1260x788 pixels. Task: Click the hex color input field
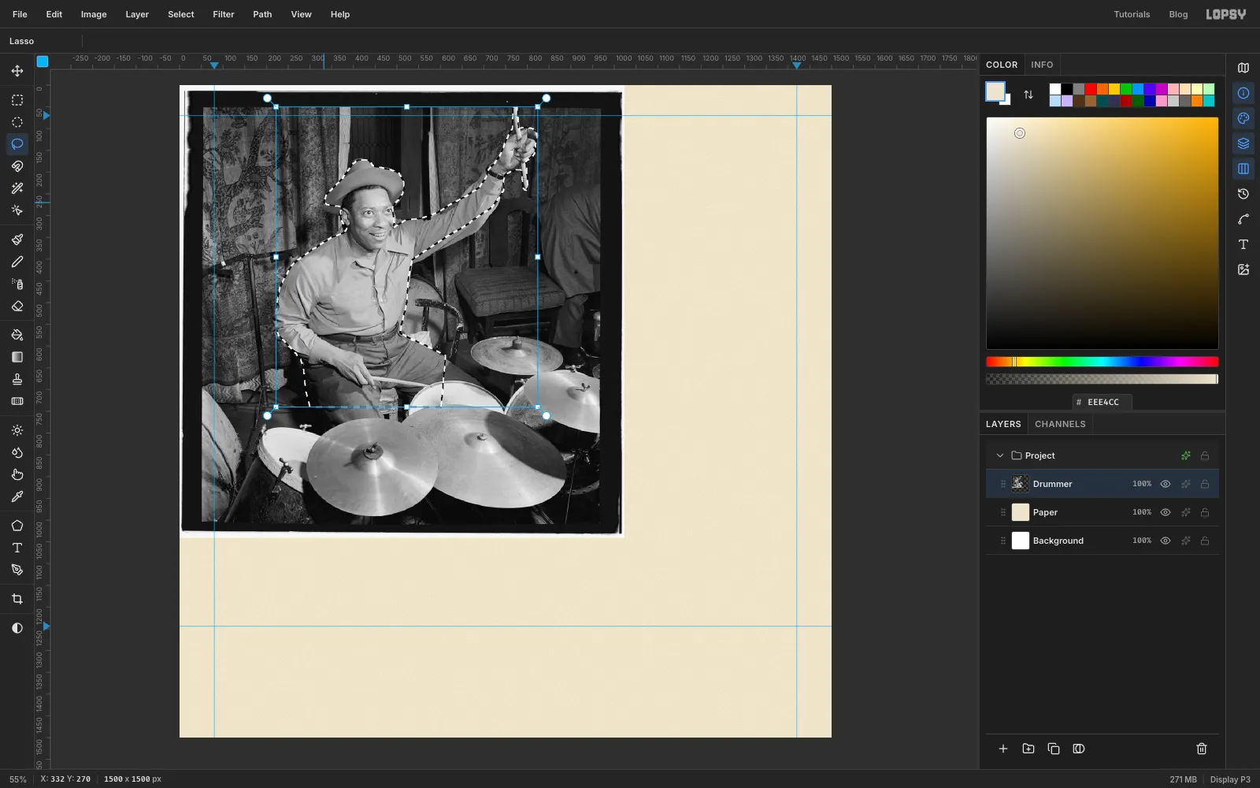(1102, 402)
